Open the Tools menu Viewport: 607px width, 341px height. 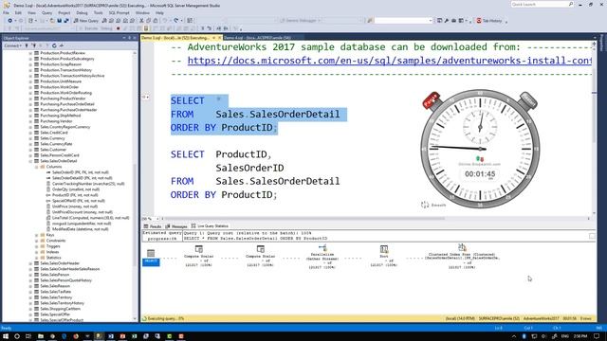tap(99, 12)
